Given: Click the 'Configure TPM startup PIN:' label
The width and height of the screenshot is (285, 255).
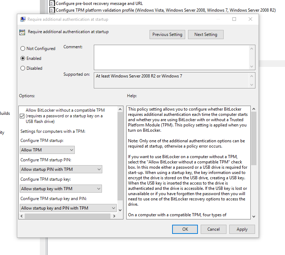Looking at the screenshot, I should 46,160.
